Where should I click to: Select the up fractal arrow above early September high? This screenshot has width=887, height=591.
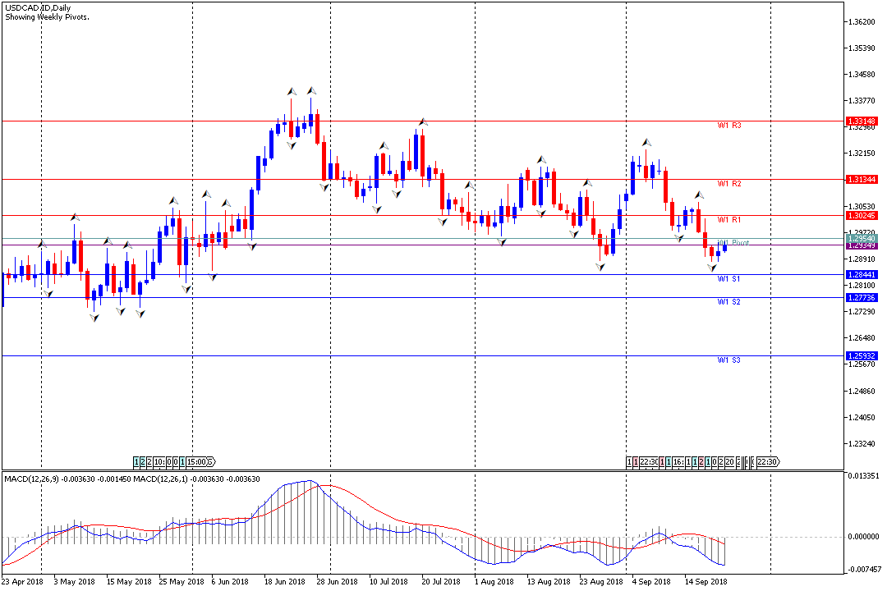(x=646, y=143)
